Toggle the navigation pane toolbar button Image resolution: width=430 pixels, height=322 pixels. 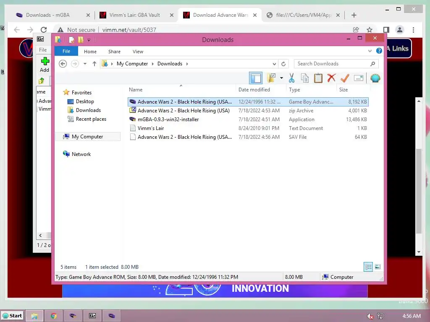[x=256, y=78]
